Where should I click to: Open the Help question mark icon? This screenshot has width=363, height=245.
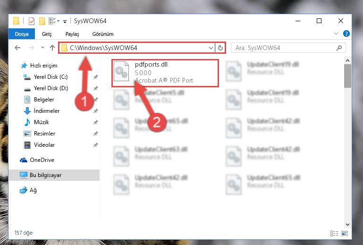pos(346,34)
